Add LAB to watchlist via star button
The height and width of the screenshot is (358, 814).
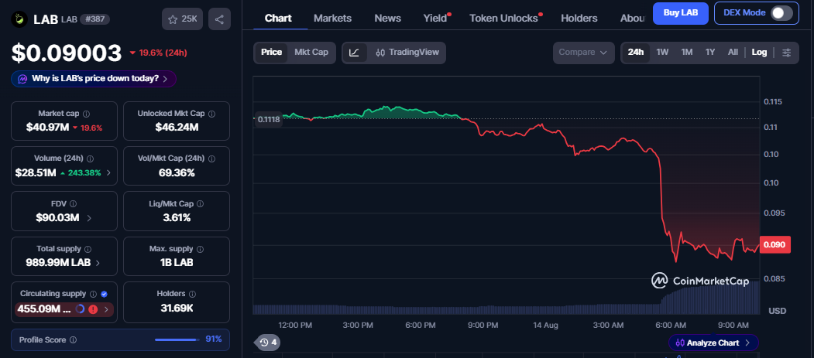point(182,19)
